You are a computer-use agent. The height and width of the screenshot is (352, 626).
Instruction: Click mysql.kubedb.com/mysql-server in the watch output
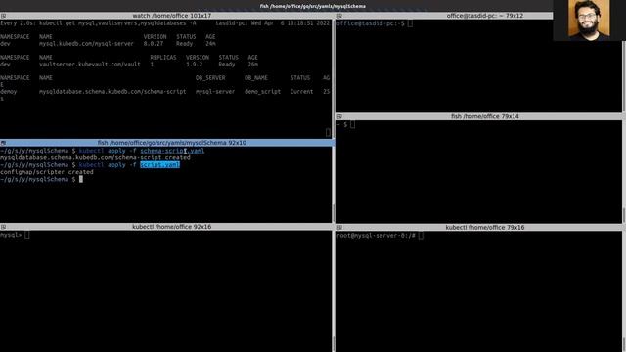(x=86, y=43)
